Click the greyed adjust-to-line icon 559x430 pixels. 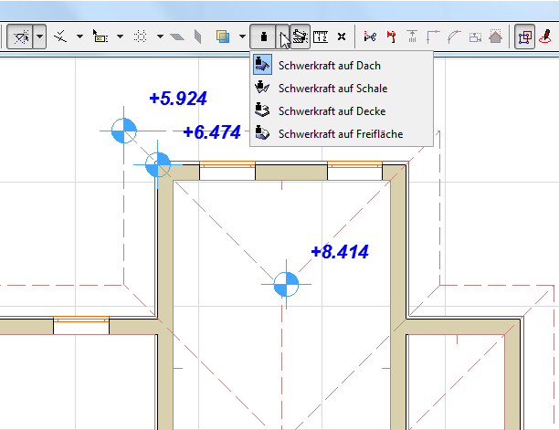point(412,37)
